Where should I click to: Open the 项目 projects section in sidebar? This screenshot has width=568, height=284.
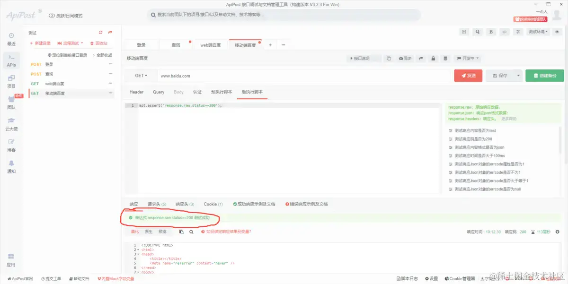click(x=11, y=81)
